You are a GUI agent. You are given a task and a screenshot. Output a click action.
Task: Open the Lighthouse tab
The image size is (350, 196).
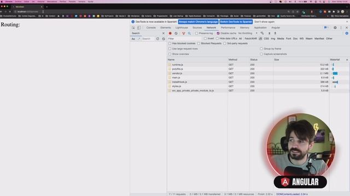[x=182, y=28]
